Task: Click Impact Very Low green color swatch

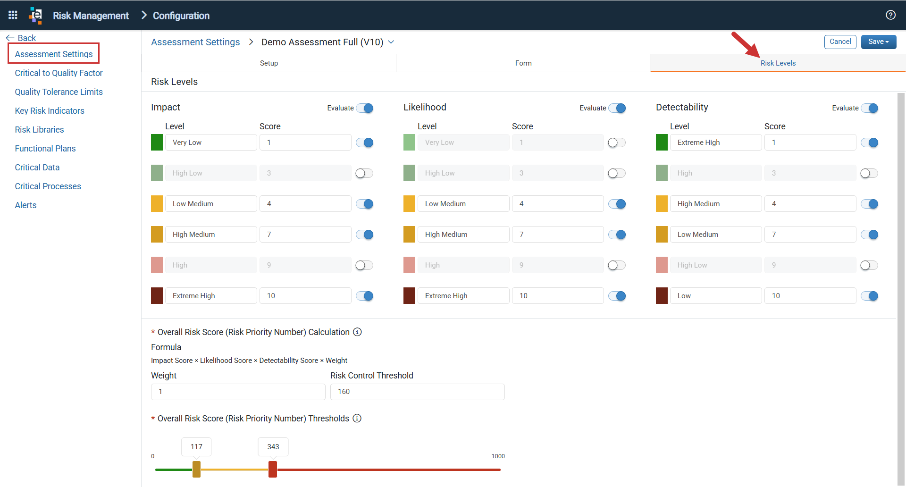Action: [157, 143]
